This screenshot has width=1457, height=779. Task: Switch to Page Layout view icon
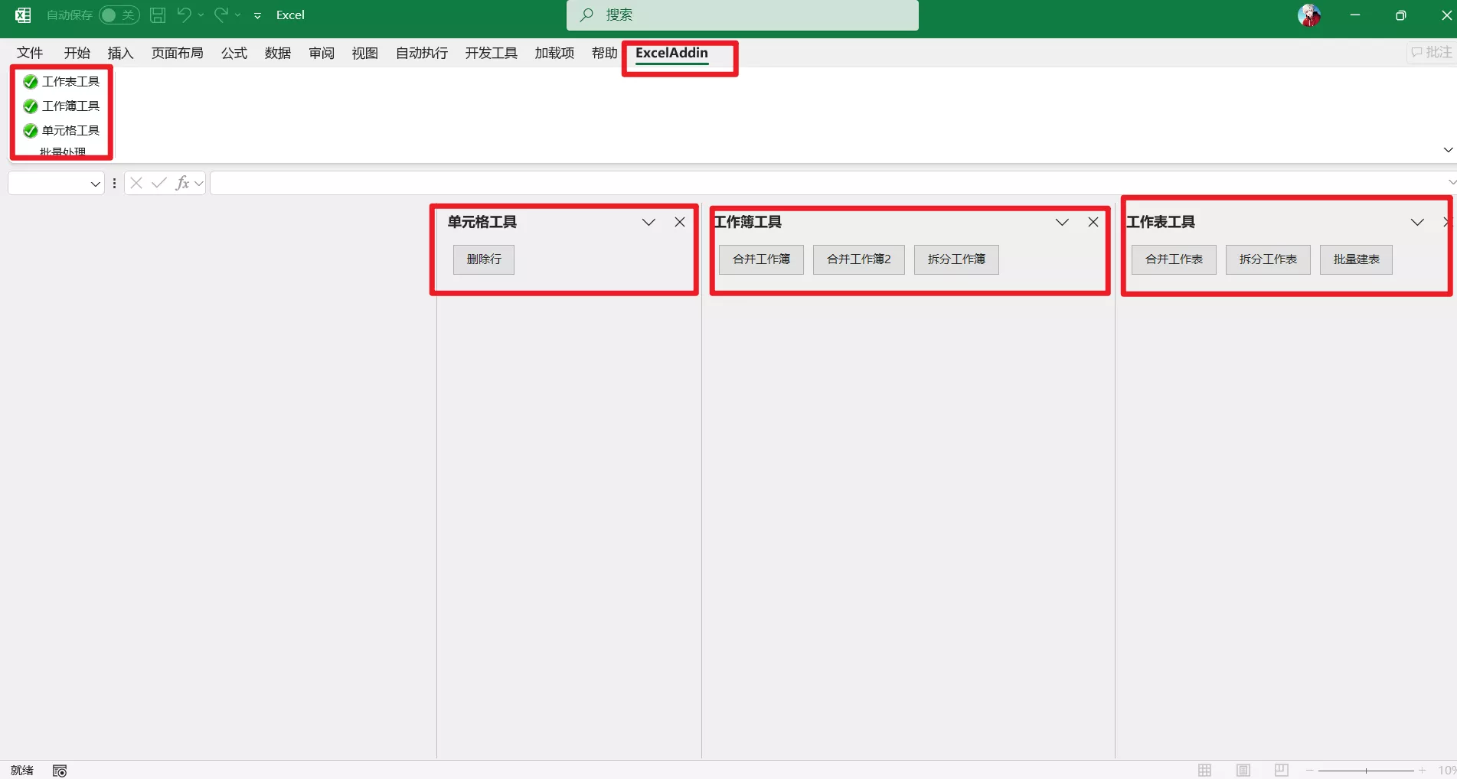coord(1243,770)
